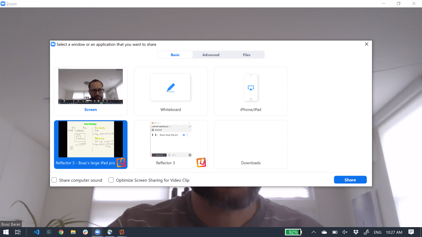Choose the Downloads window option
This screenshot has width=422, height=237.
point(251,144)
